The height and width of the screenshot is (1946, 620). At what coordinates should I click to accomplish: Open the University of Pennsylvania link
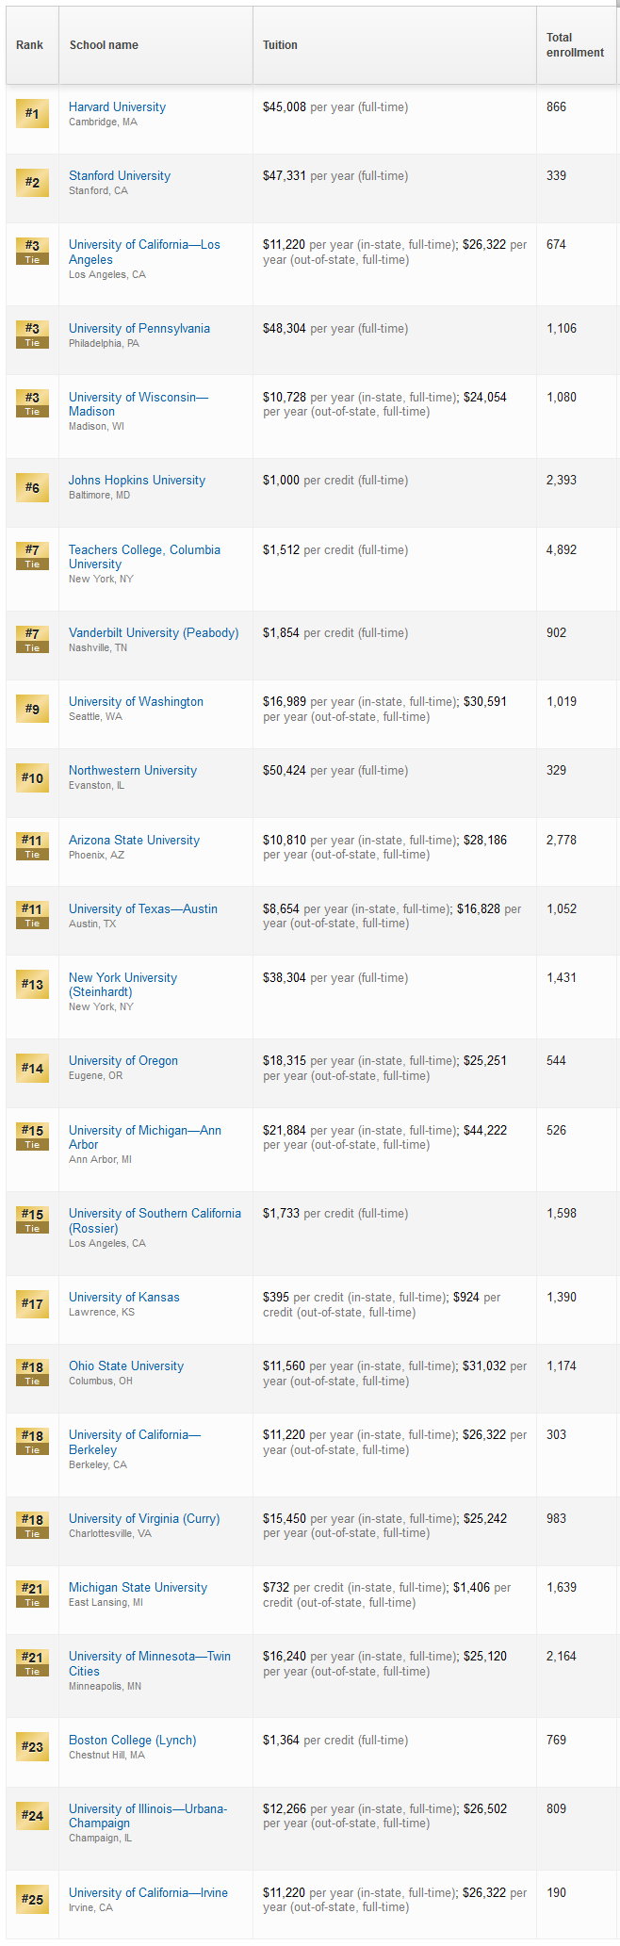139,329
